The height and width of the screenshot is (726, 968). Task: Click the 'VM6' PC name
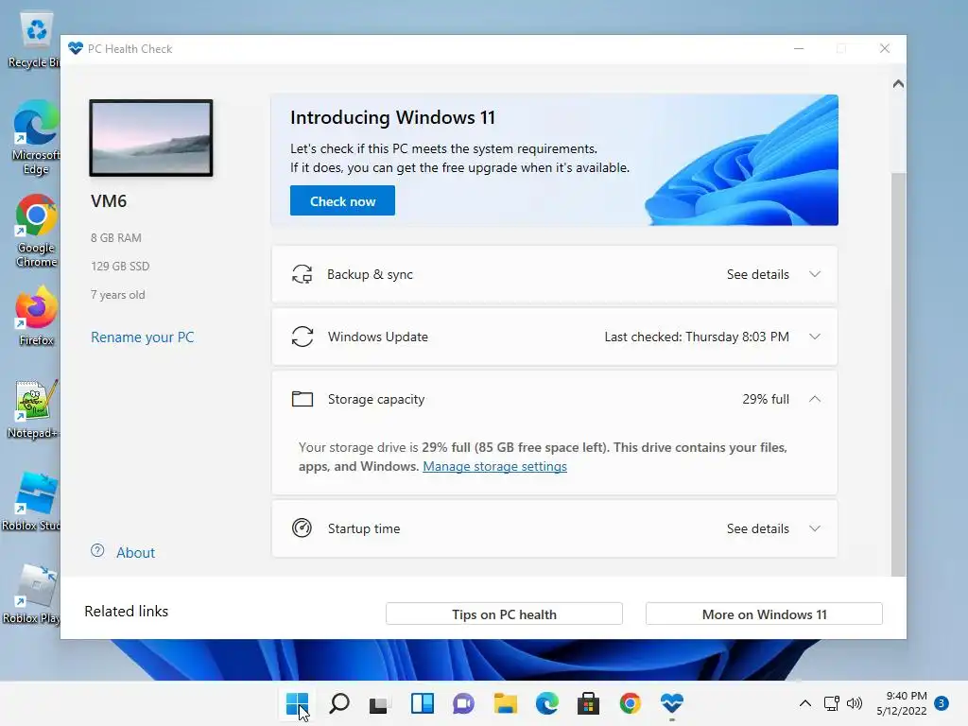[109, 201]
